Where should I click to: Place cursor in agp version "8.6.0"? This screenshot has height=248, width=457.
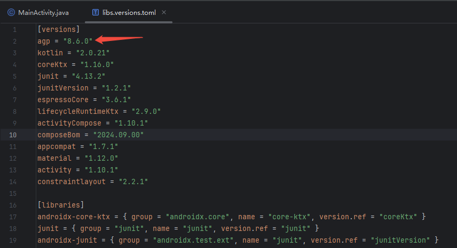click(x=77, y=41)
